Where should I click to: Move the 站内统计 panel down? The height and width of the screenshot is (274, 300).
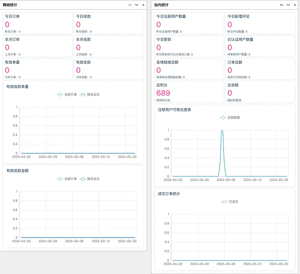[x=288, y=5]
